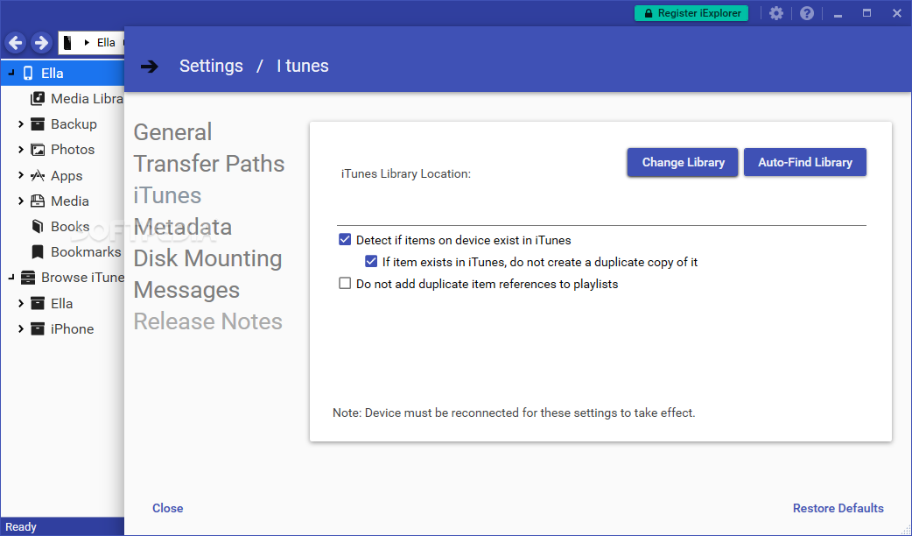
Task: Click the Auto-Find Library button
Action: click(805, 162)
